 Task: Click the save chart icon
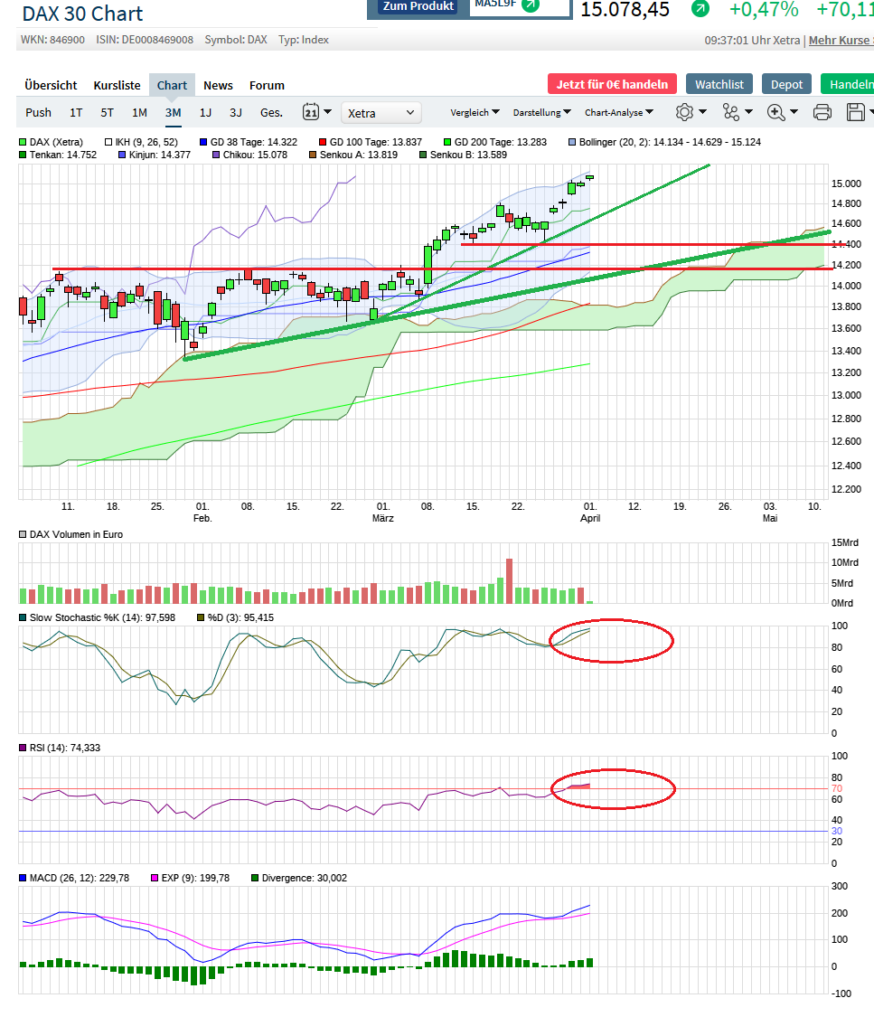coord(855,112)
